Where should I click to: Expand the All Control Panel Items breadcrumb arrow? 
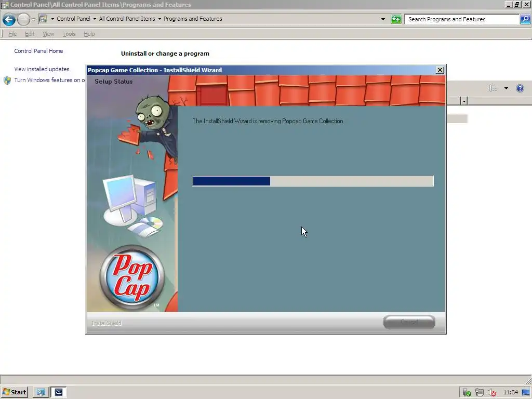(159, 19)
